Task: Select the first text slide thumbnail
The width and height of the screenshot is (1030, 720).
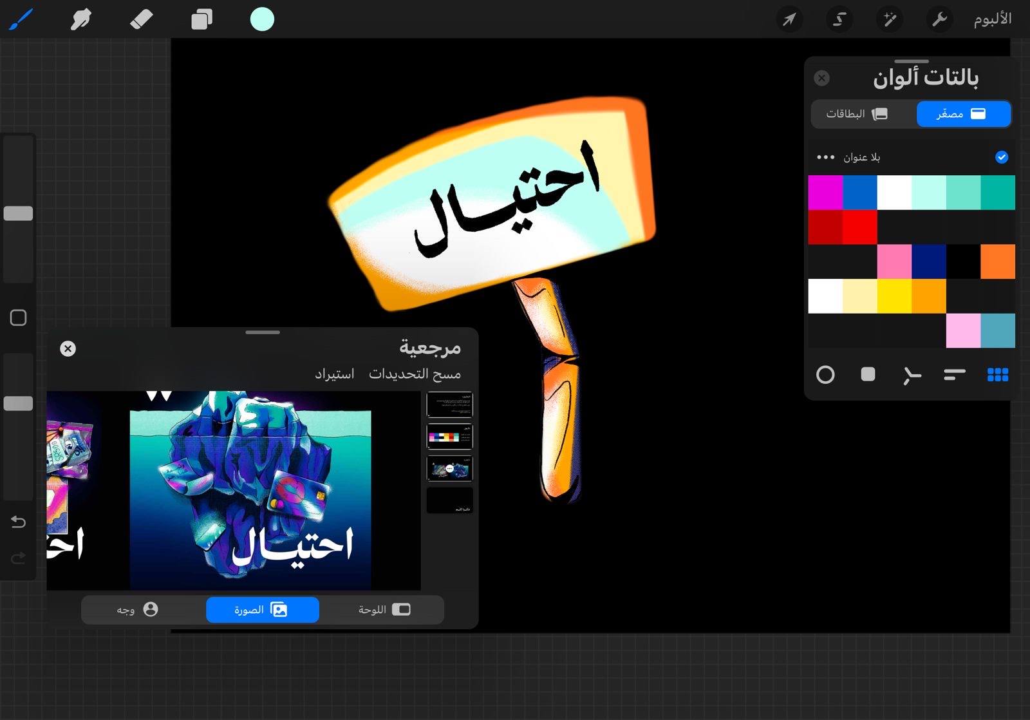Action: tap(450, 404)
